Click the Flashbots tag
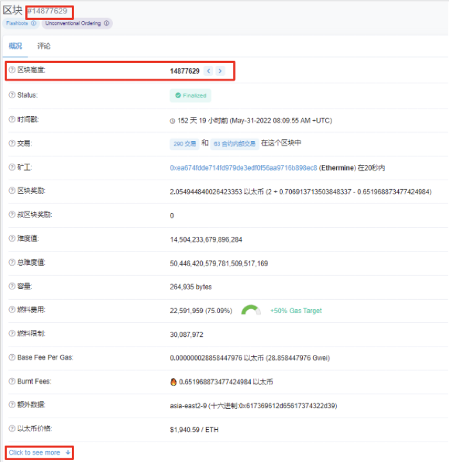The image size is (449, 462). (21, 23)
